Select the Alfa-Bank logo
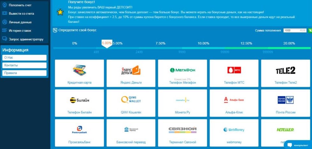The width and height of the screenshot is (312, 149). (x=234, y=100)
